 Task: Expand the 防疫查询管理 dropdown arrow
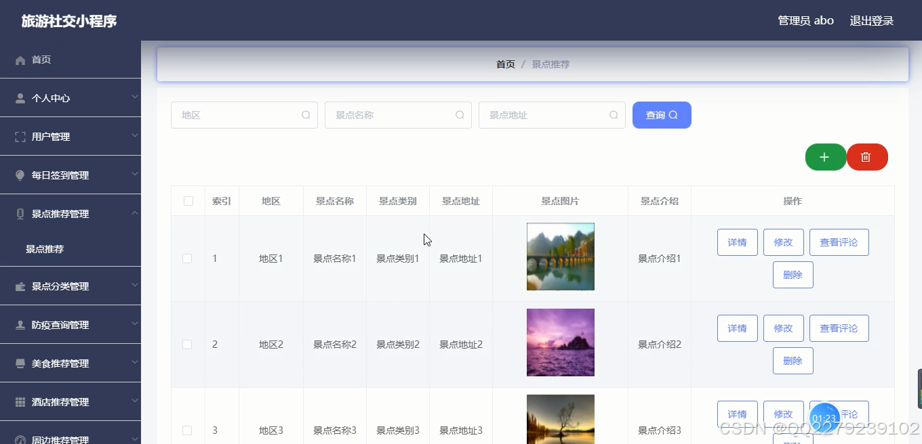click(x=134, y=324)
